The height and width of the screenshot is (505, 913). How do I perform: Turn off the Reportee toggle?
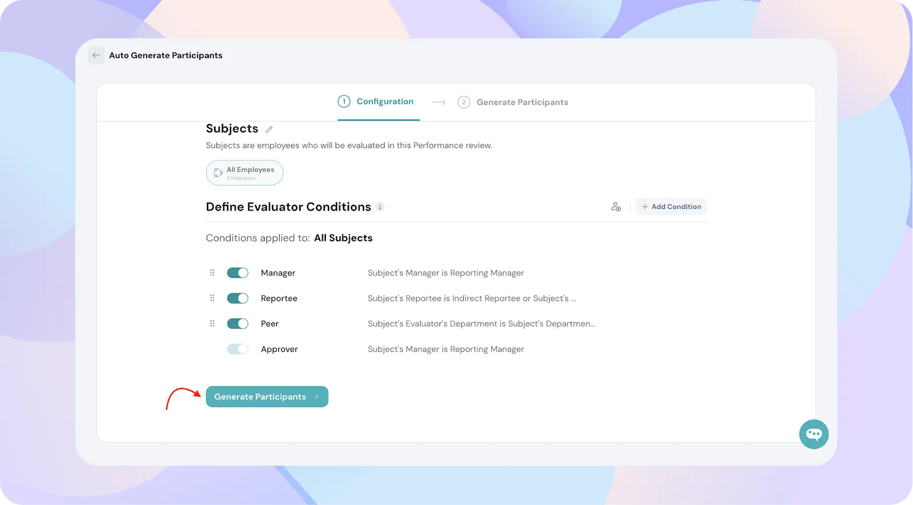click(237, 298)
